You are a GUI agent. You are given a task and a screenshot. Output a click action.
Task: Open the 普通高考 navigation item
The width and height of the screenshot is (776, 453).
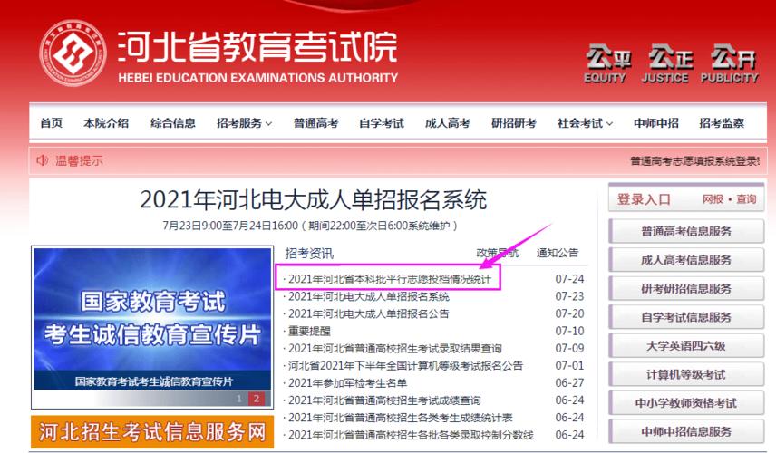(x=315, y=123)
